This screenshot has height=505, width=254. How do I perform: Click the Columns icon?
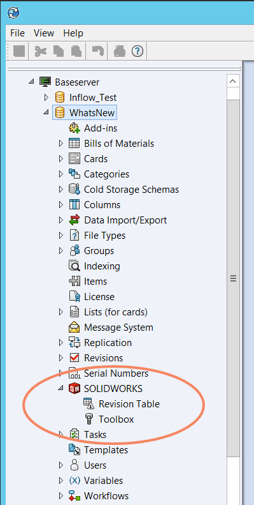pyautogui.click(x=74, y=205)
